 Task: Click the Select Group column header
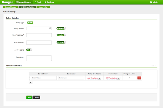point(43,74)
